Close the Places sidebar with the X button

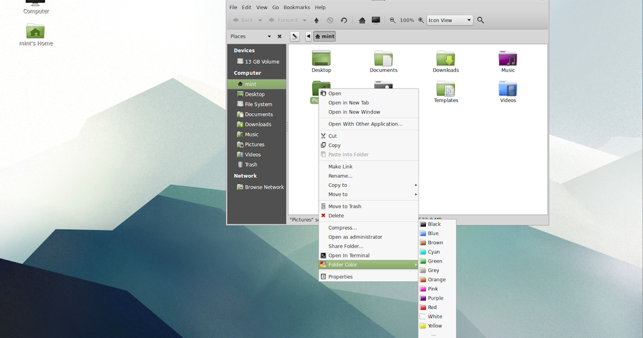click(x=279, y=36)
